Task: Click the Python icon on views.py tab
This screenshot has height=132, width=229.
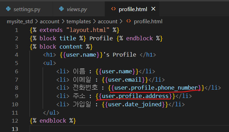Action: 61,9
